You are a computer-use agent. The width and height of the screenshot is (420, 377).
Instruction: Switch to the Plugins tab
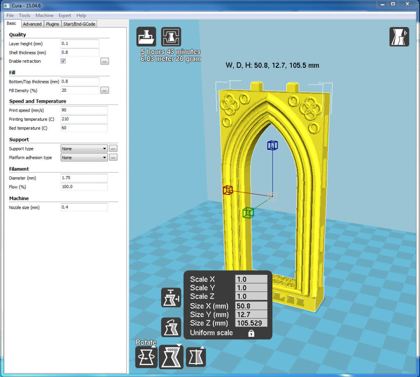coord(52,24)
